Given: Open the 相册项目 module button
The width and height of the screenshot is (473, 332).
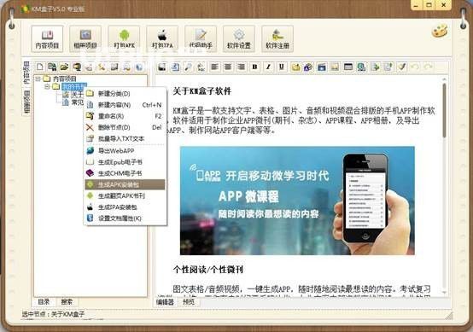Looking at the screenshot, I should [x=85, y=39].
